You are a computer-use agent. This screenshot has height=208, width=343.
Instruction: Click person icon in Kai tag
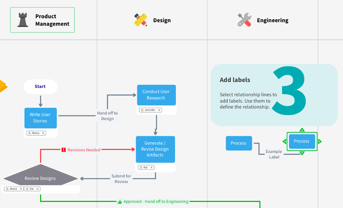pyautogui.click(x=141, y=167)
